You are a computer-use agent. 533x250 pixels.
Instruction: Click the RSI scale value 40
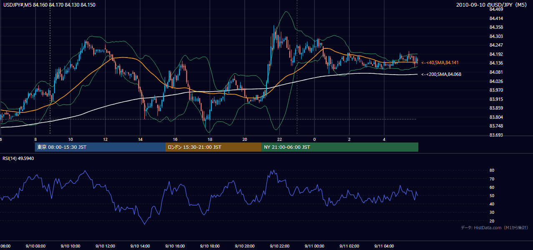492,204
